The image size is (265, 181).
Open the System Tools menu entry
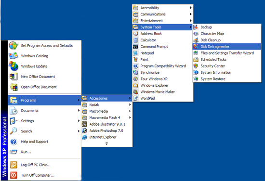[162, 27]
